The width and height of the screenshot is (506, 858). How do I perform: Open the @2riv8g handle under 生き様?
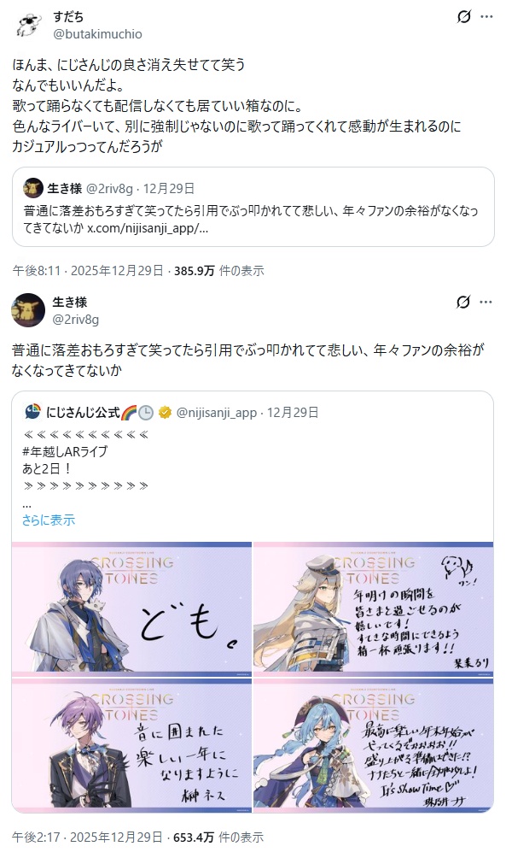(76, 319)
